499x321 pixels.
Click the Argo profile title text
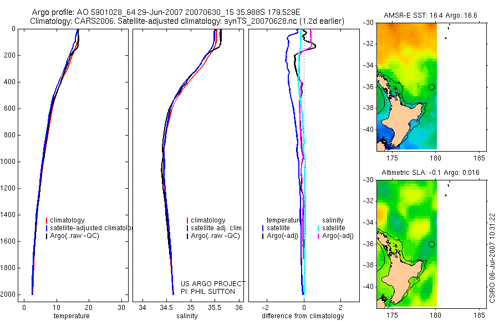click(x=166, y=12)
